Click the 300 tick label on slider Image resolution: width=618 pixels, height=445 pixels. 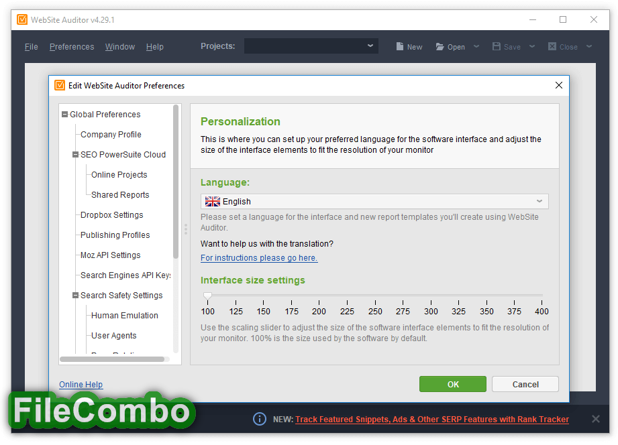click(x=431, y=312)
